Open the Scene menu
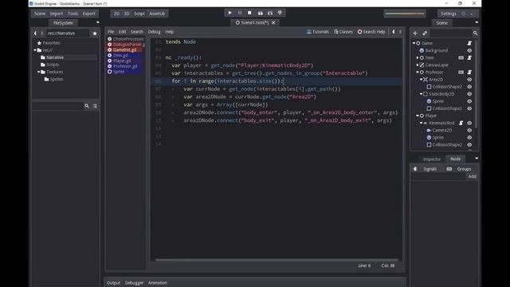The height and width of the screenshot is (287, 510). tap(40, 14)
